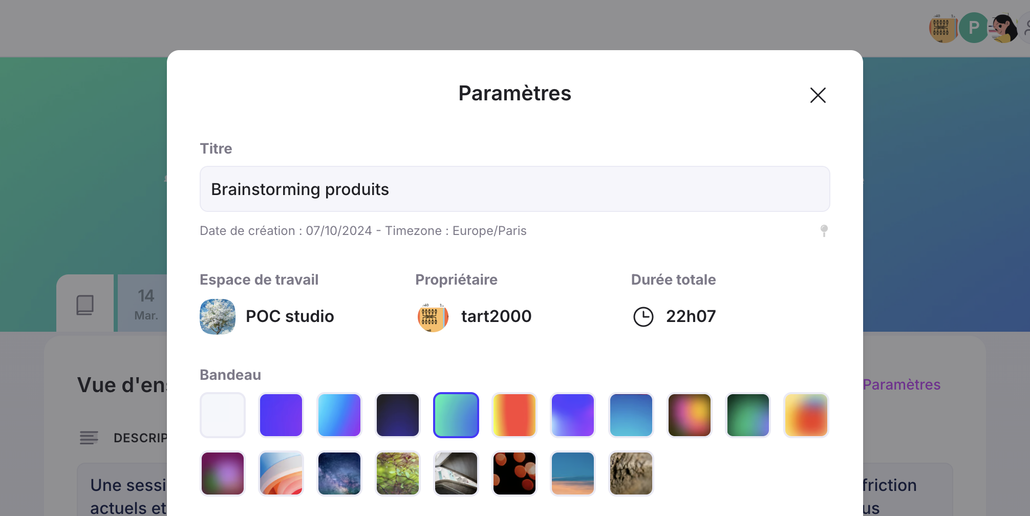Image resolution: width=1030 pixels, height=516 pixels.
Task: Choose the red bokeh lights banner
Action: (x=514, y=474)
